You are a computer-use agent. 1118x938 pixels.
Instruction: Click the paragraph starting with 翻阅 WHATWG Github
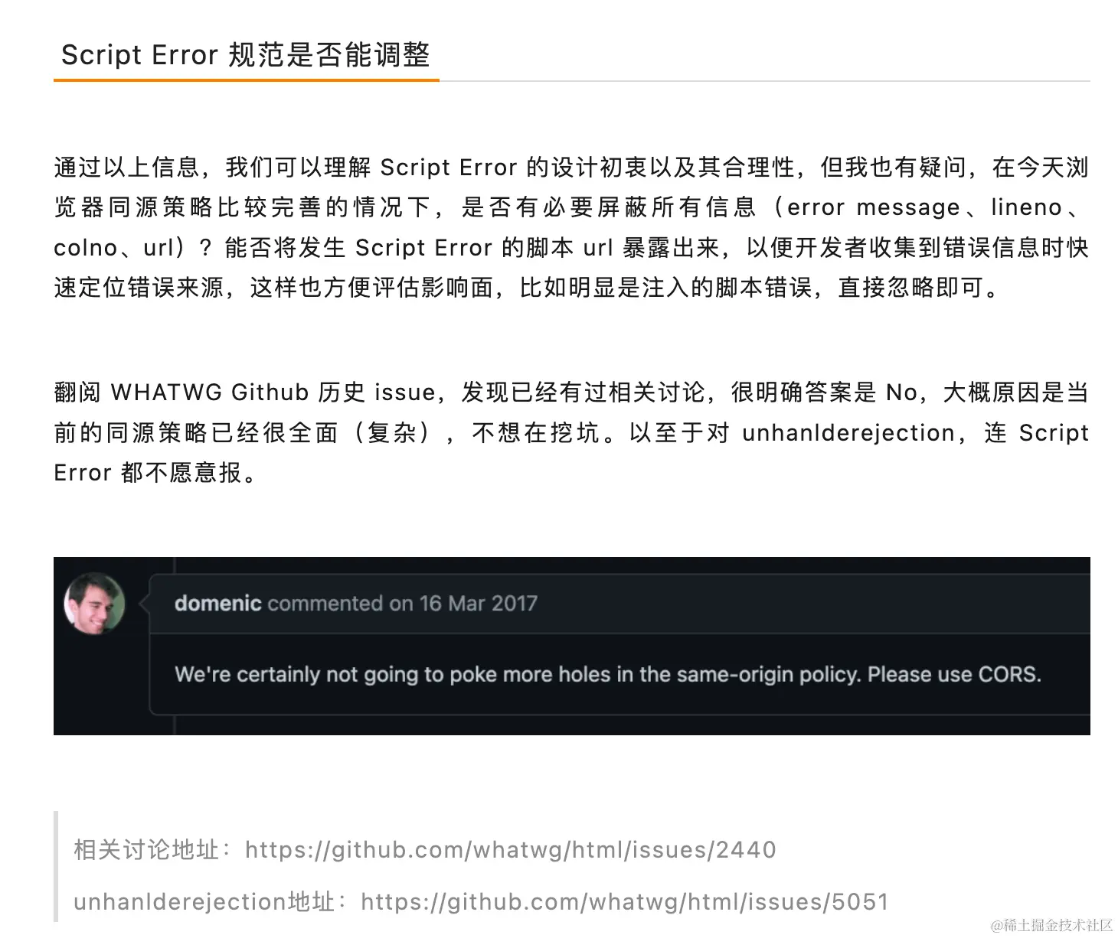click(x=571, y=432)
